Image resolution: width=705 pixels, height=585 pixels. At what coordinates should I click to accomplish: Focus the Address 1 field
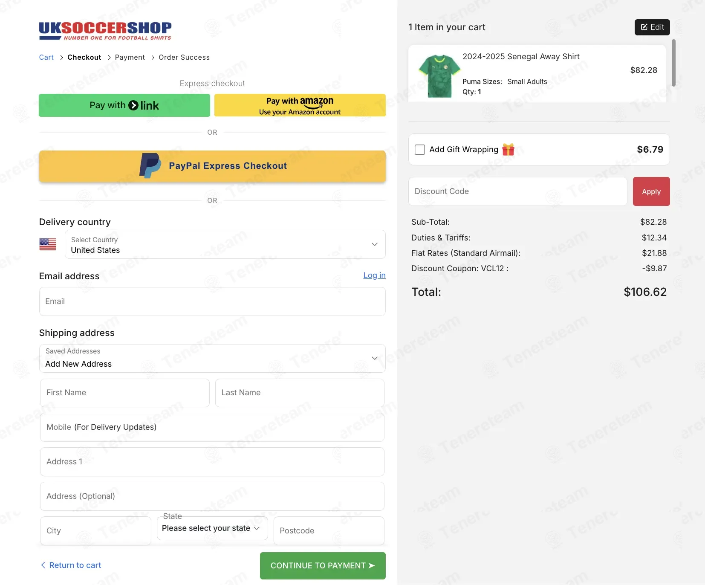[212, 462]
